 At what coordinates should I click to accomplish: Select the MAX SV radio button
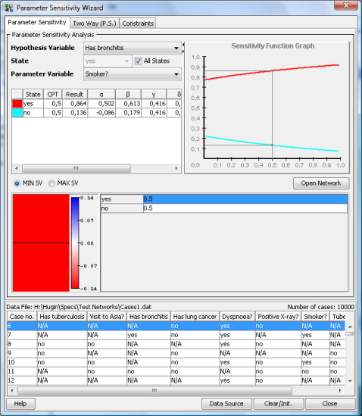[51, 183]
